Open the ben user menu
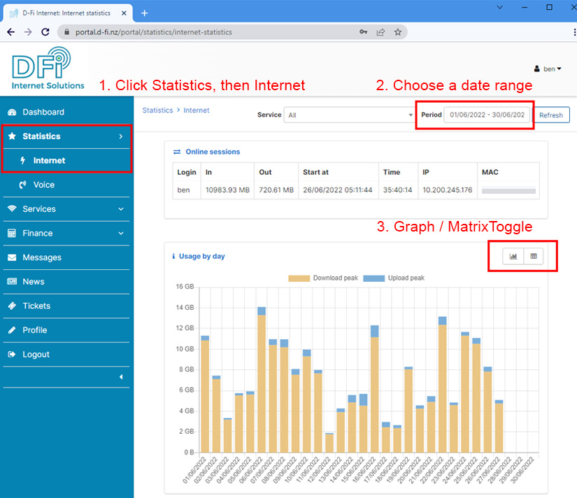577x498 pixels. 548,69
